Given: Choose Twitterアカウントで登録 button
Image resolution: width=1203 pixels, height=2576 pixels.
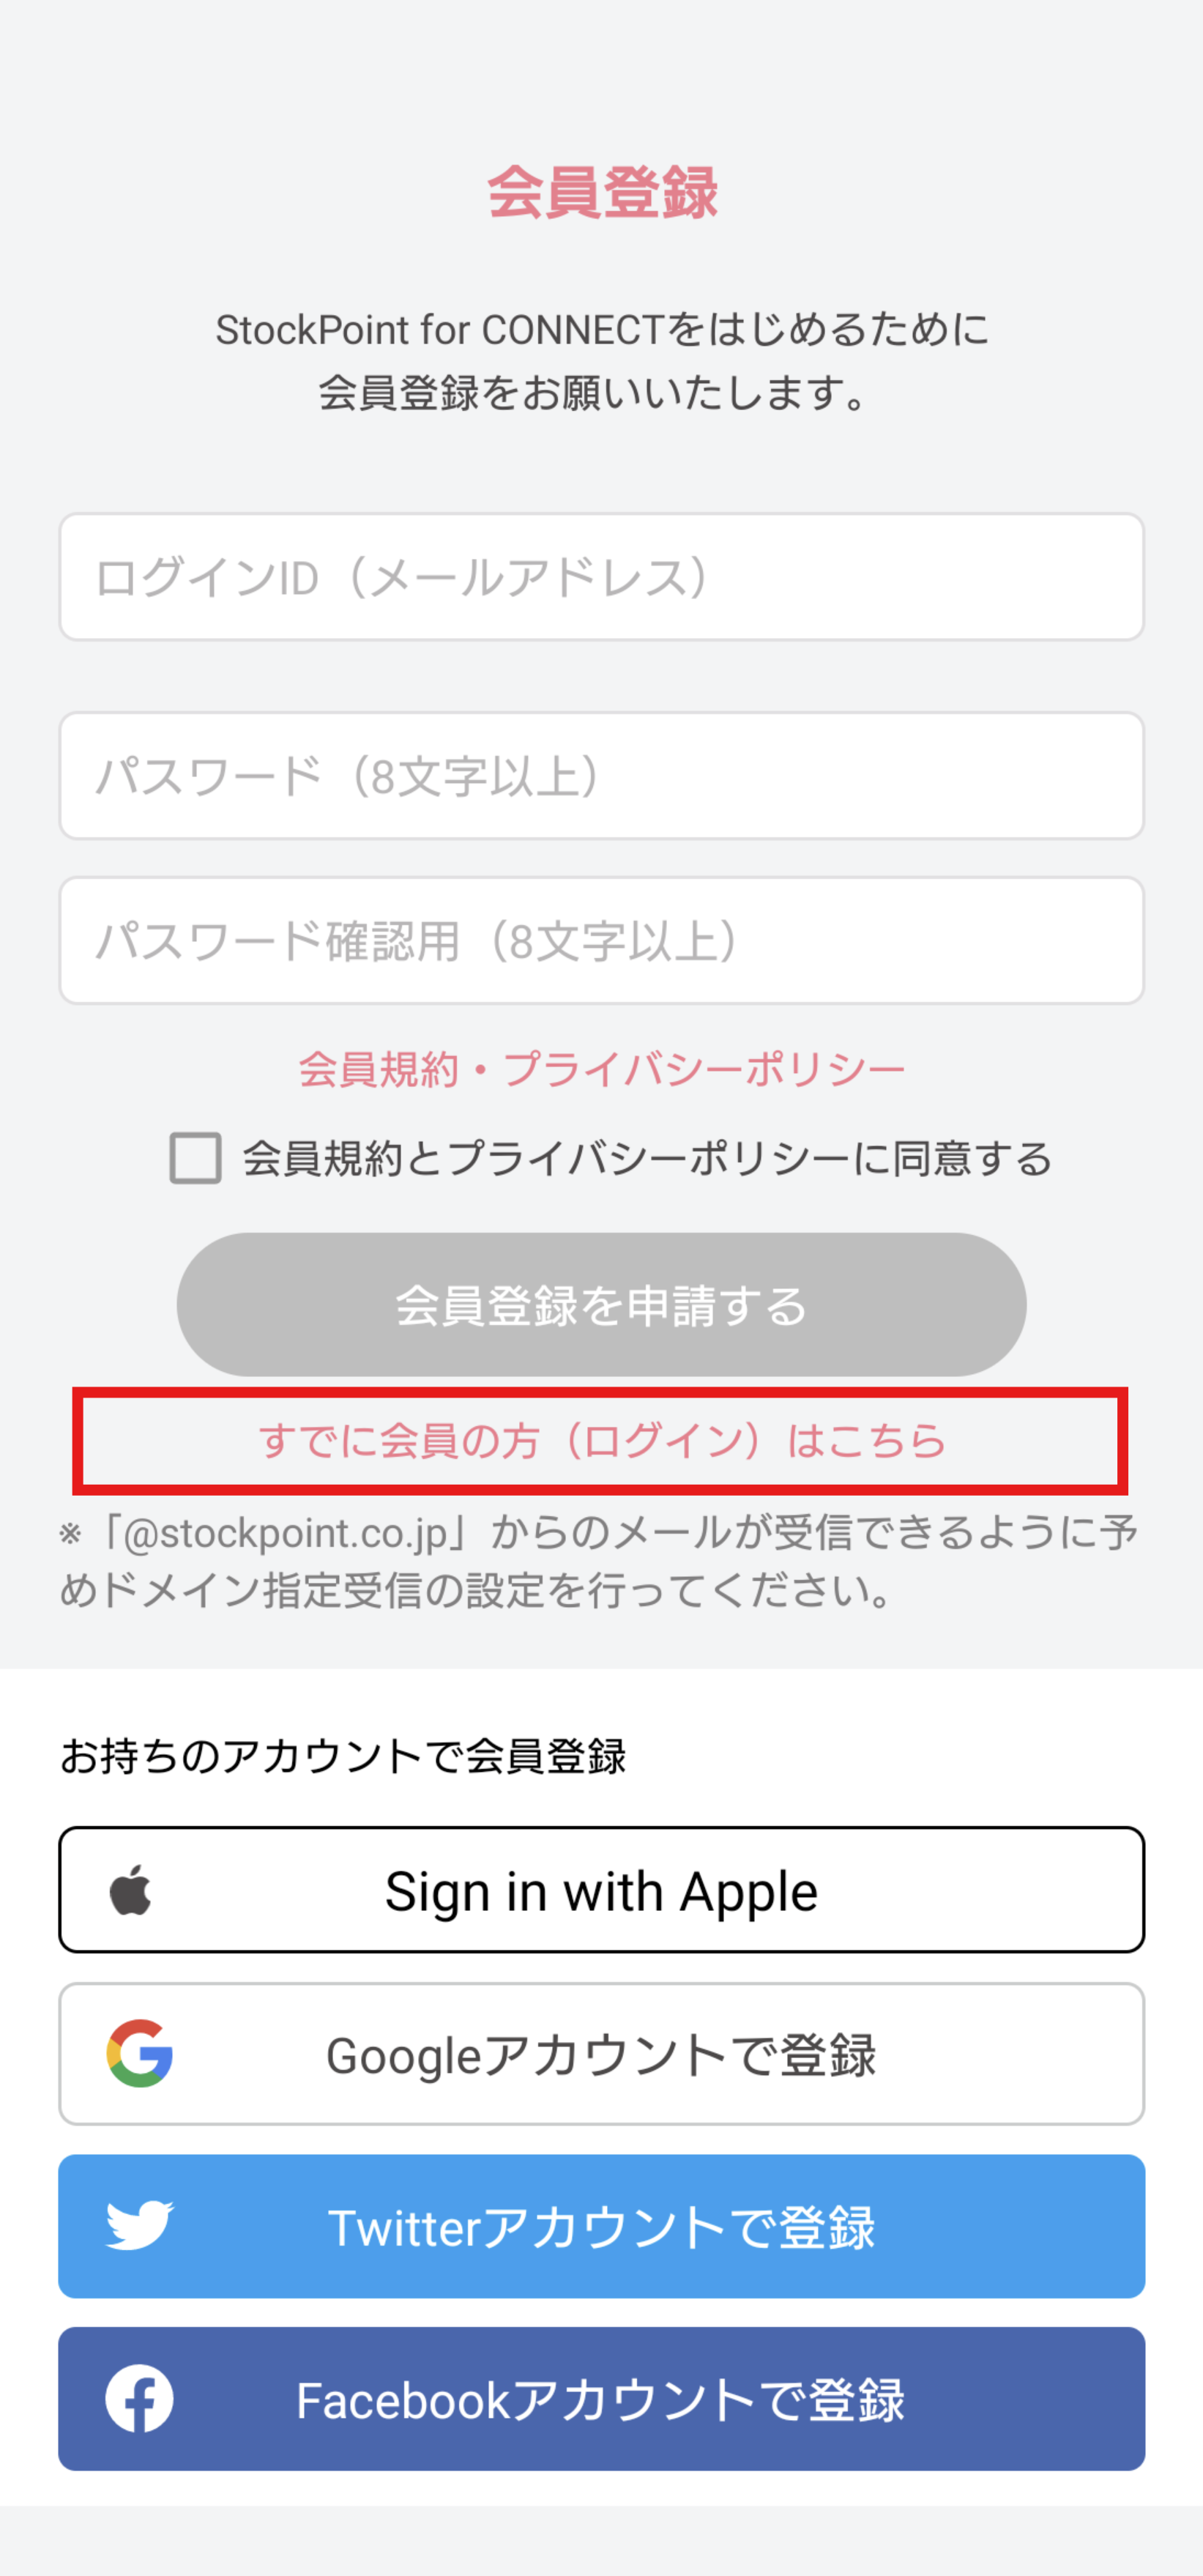Looking at the screenshot, I should tap(601, 2226).
